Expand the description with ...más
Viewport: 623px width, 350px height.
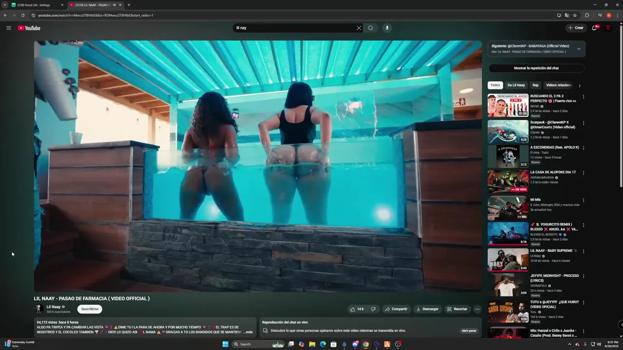coord(248,332)
